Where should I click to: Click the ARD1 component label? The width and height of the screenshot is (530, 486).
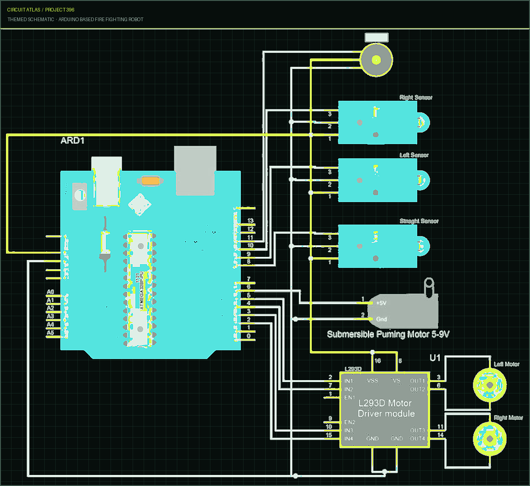[72, 140]
